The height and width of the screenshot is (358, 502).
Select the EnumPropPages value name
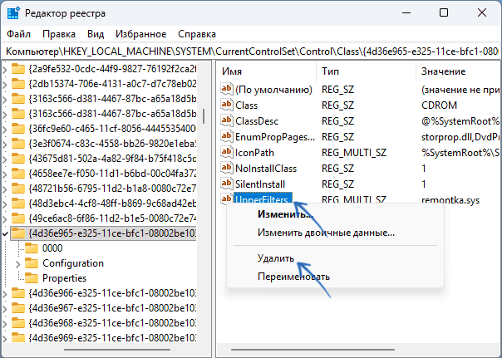pyautogui.click(x=275, y=137)
